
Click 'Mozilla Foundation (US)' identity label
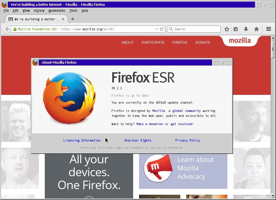click(38, 29)
